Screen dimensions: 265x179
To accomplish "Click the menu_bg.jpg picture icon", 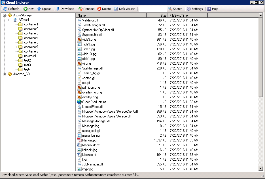I will pyautogui.click(x=79, y=136).
